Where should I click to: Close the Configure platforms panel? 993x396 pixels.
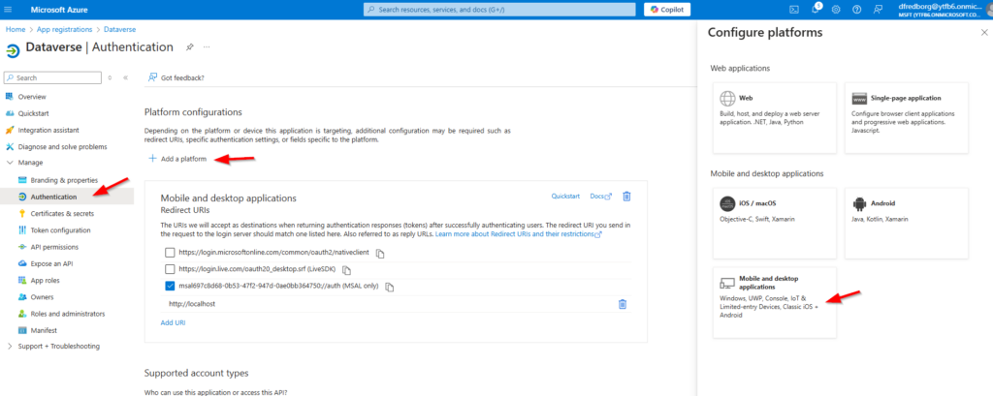984,32
